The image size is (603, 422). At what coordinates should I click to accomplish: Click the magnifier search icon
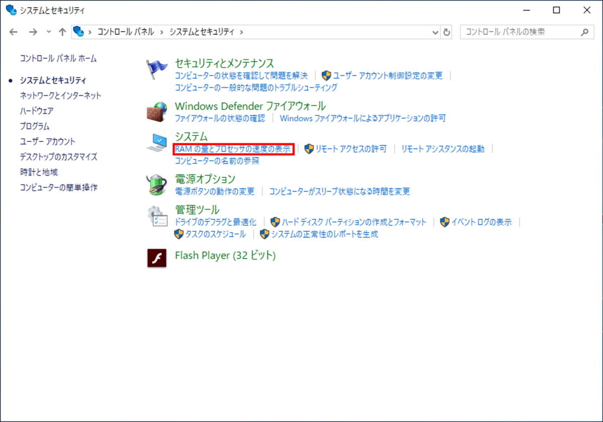pos(584,32)
